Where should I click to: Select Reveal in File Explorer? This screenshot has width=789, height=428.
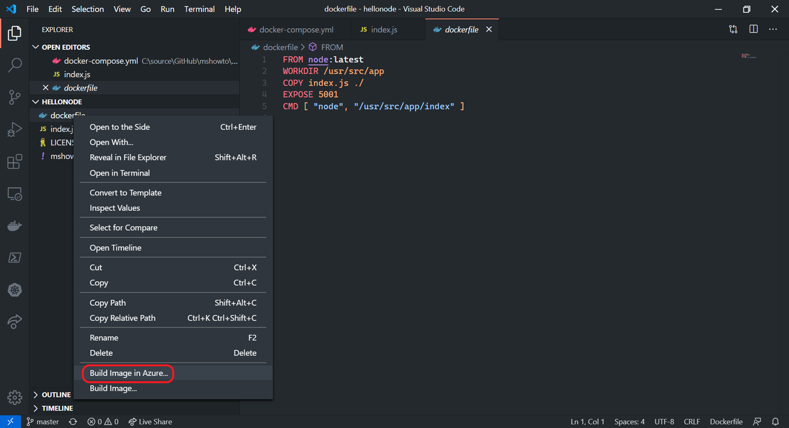[x=173, y=158]
